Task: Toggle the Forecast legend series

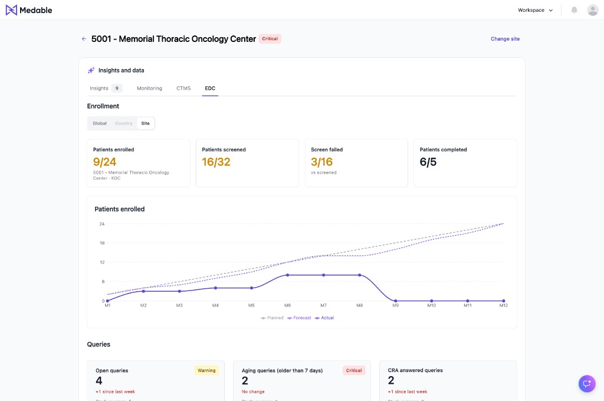Action: [299, 318]
